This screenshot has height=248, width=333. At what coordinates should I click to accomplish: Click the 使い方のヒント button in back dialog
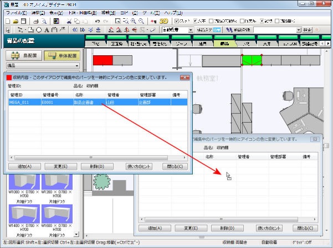click(x=270, y=228)
